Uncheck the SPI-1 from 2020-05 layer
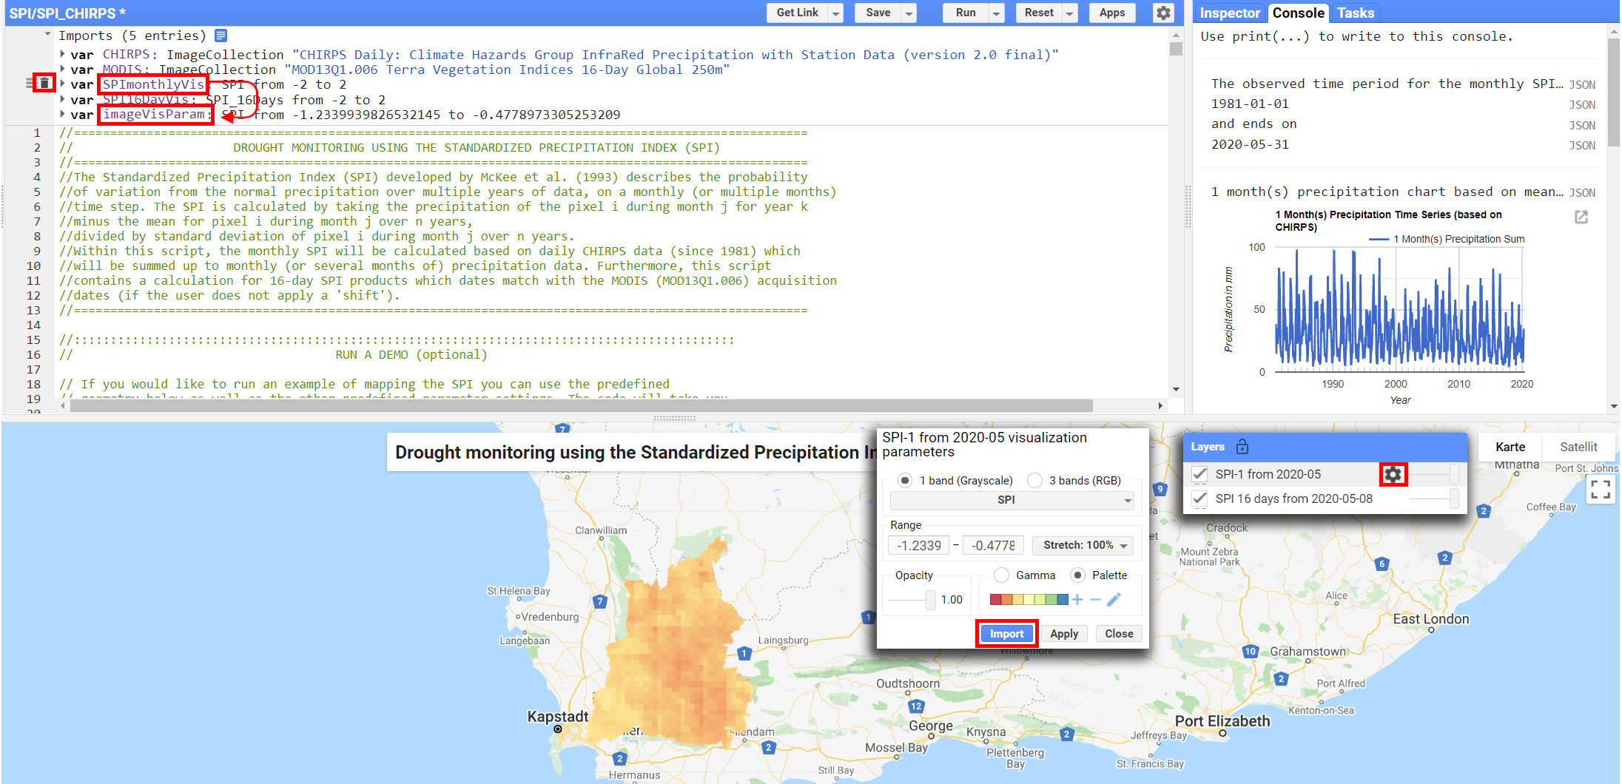1622x784 pixels. tap(1200, 474)
